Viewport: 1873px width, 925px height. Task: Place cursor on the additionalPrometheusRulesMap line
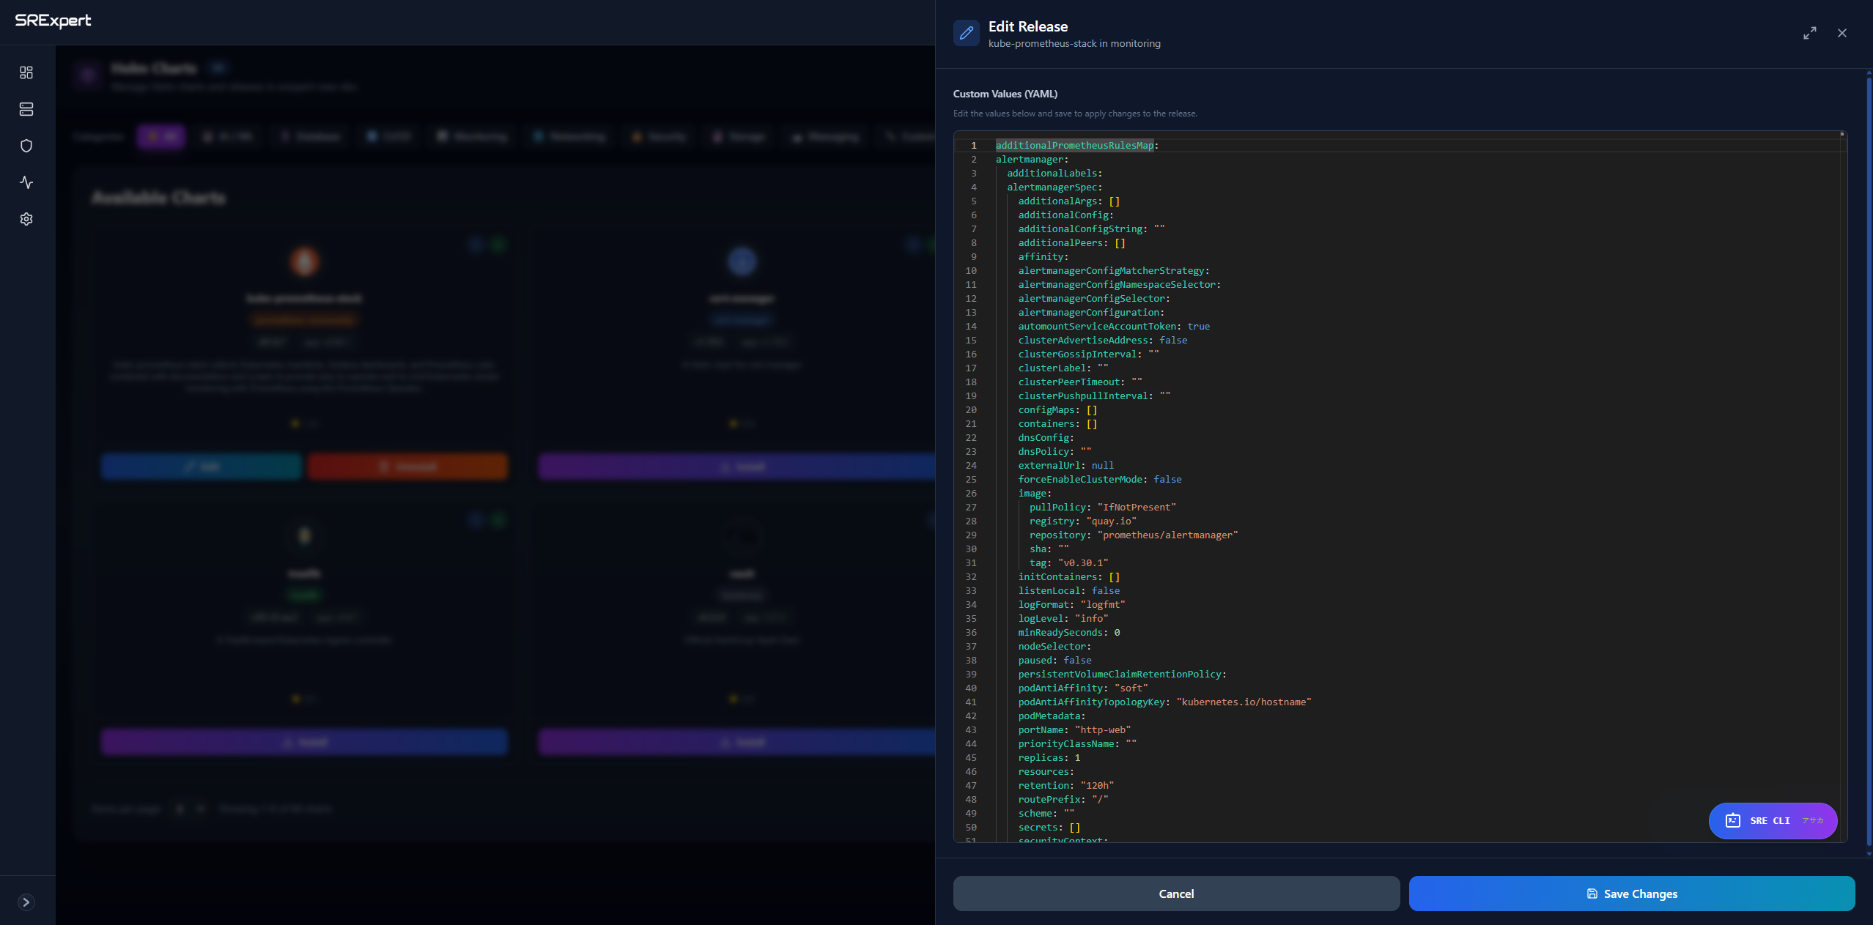click(x=1074, y=145)
